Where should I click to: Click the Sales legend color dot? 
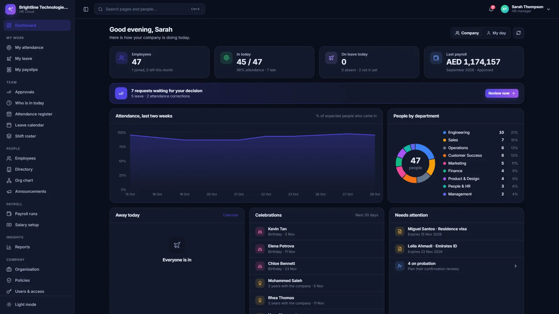click(444, 140)
